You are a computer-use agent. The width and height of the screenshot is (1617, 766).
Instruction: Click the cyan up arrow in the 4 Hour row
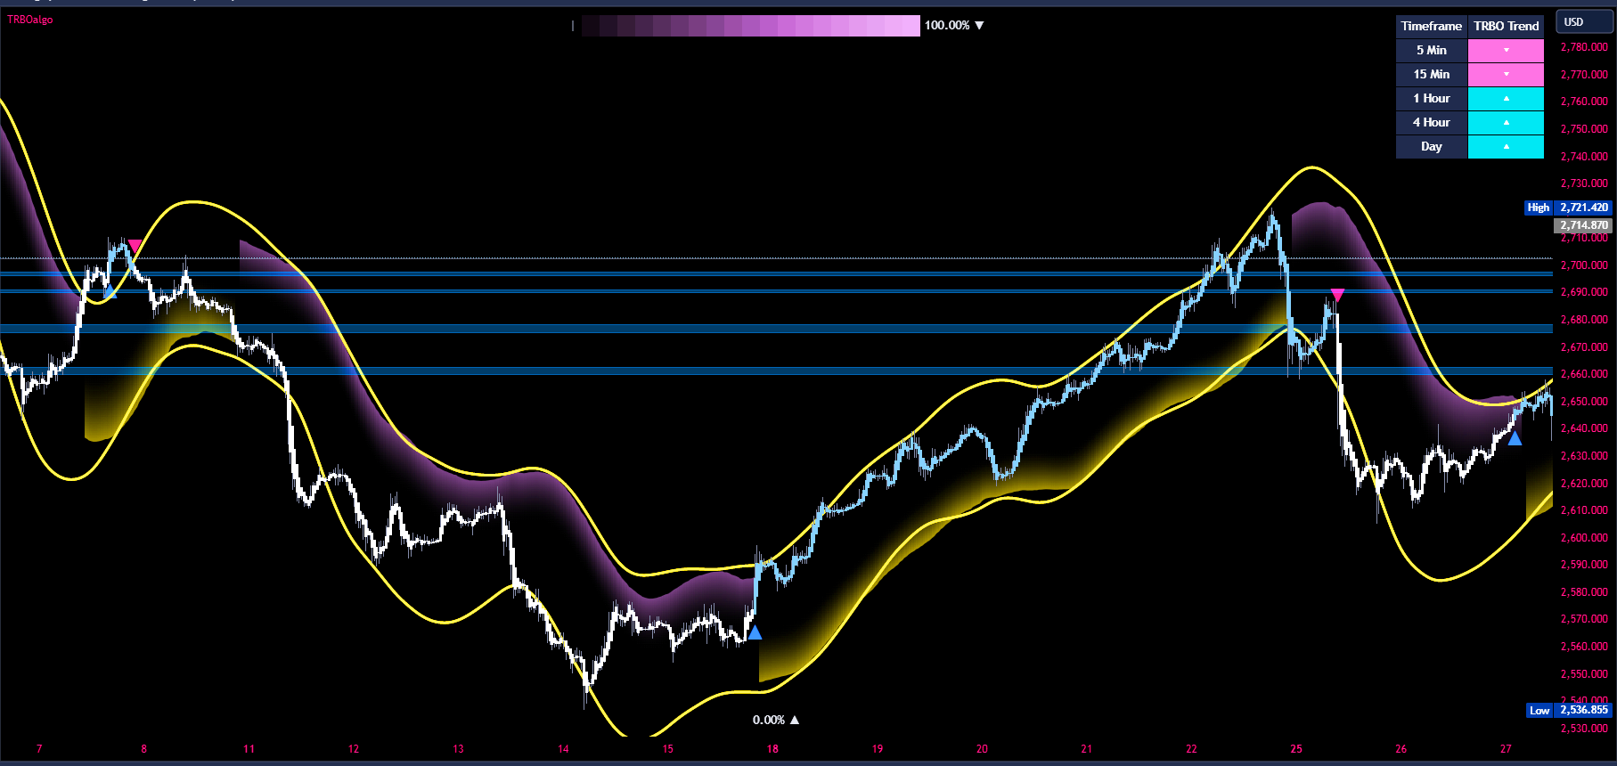tap(1507, 122)
